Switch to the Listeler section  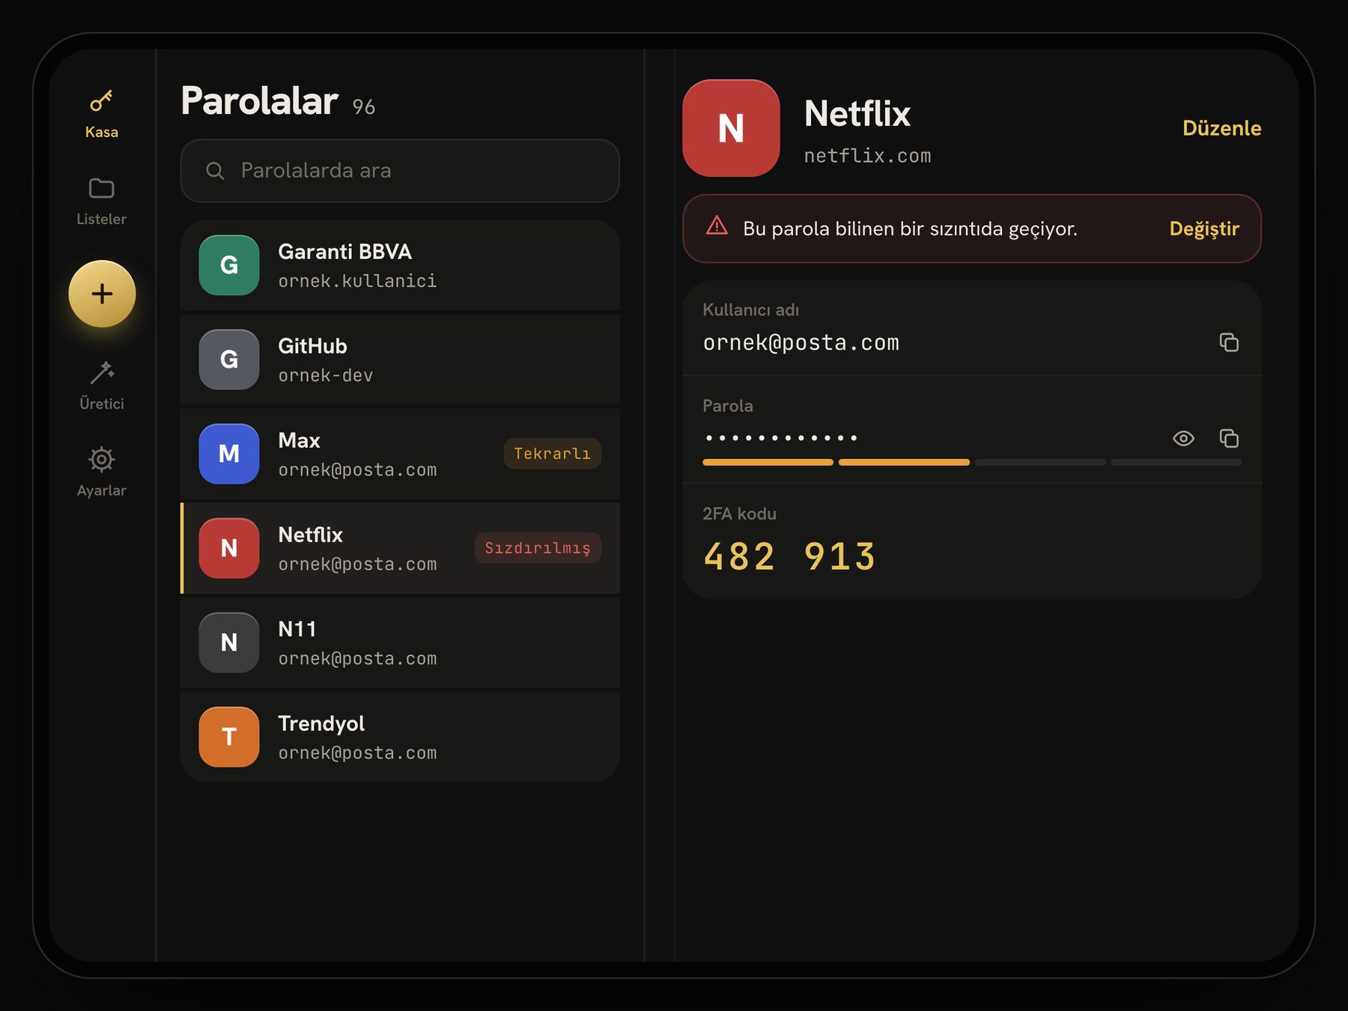coord(101,201)
